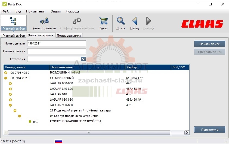Open the Примечания menu
This screenshot has width=229, height=144.
(x=36, y=11)
